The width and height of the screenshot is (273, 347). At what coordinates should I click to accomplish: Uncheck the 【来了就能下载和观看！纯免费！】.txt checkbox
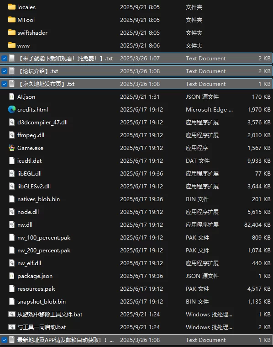click(4, 59)
